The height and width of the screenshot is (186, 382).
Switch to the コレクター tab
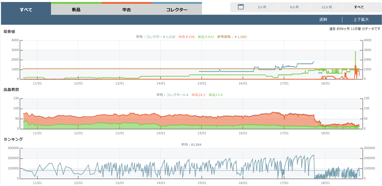point(177,10)
